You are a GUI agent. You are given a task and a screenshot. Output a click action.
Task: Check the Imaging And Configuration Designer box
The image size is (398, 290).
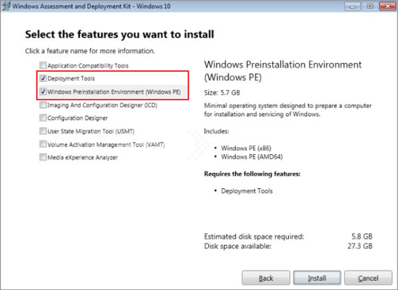[43, 105]
